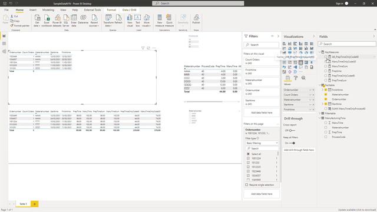This screenshot has width=377, height=212.
Task: Check the Preptime measure field
Action: tap(326, 71)
